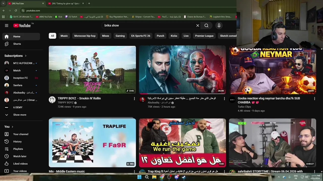The image size is (323, 181).
Task: Open Your channel from sidebar
Action: (x=21, y=134)
